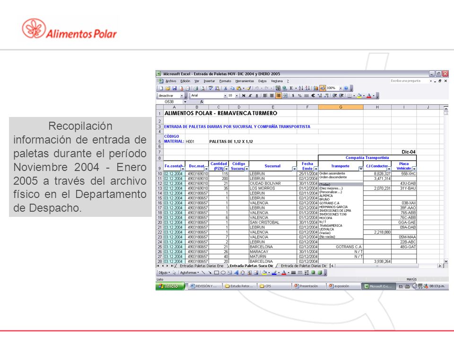Open the Dibujo drawing menu button

[x=165, y=273]
